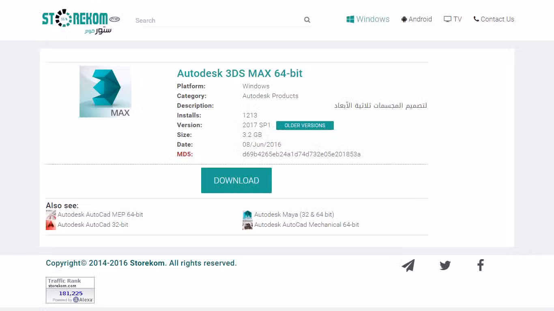Click the Telegram paper plane icon
Image resolution: width=554 pixels, height=311 pixels.
pos(408,265)
